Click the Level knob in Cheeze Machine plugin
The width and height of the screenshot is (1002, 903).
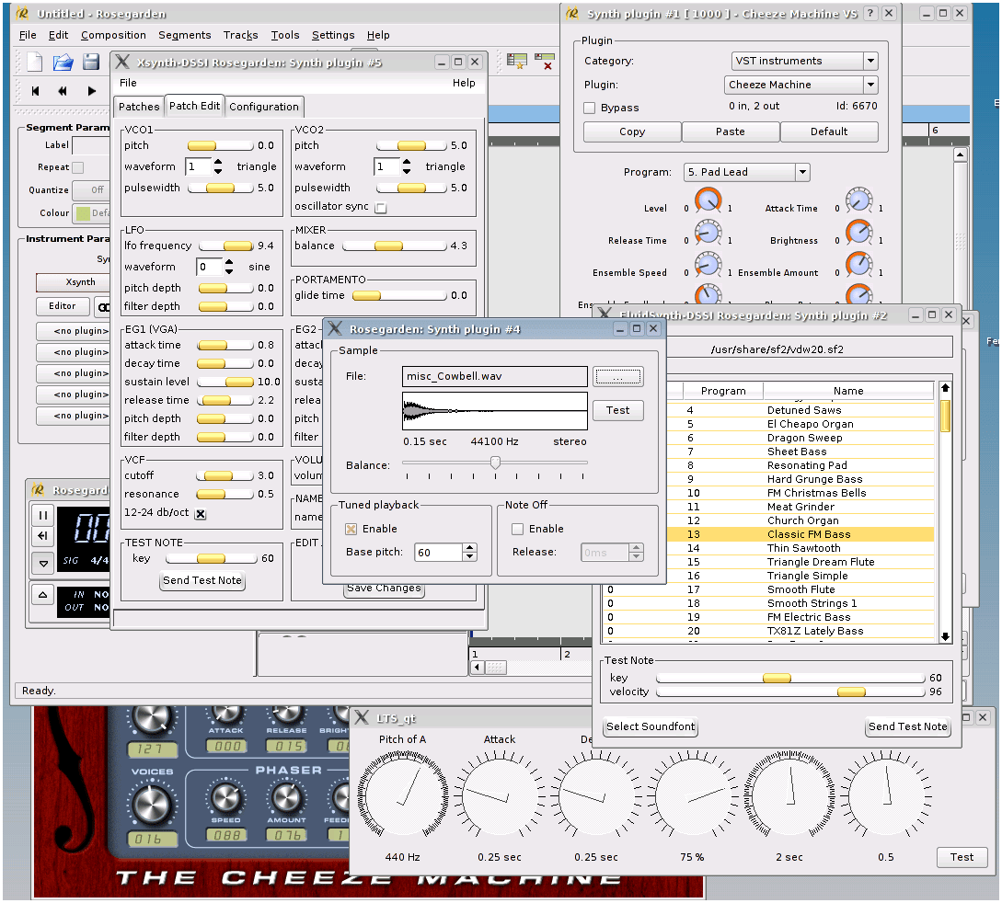coord(708,200)
